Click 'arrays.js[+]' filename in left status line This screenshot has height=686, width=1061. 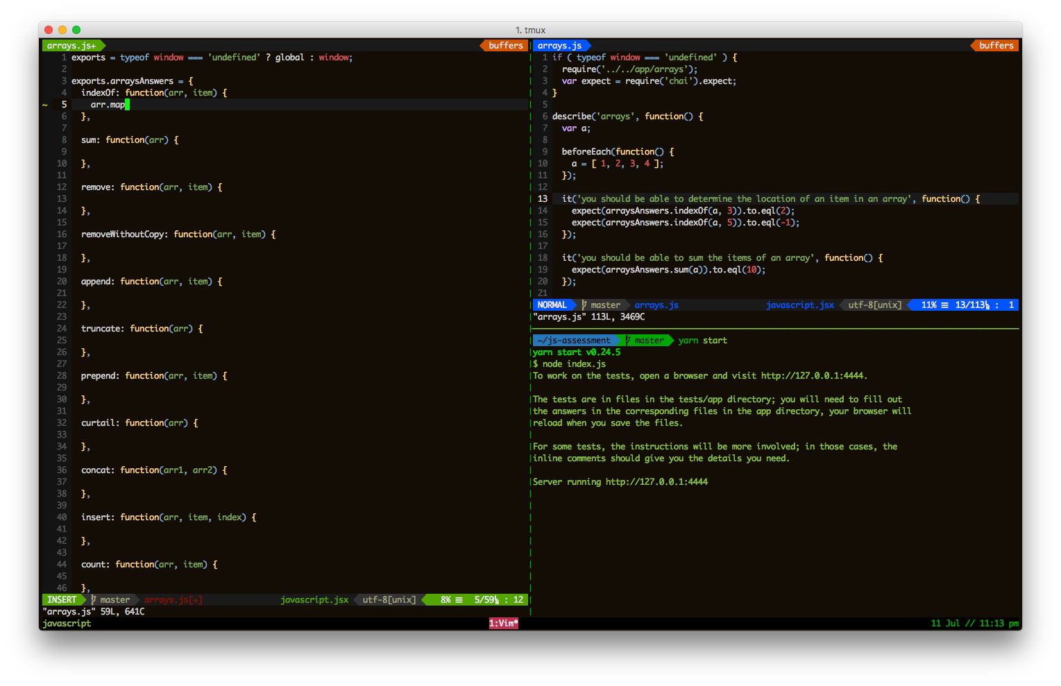(x=173, y=600)
